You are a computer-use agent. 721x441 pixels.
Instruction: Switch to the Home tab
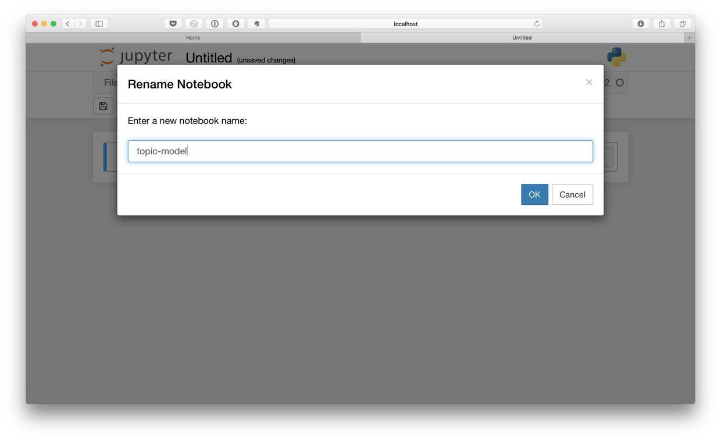(x=193, y=38)
